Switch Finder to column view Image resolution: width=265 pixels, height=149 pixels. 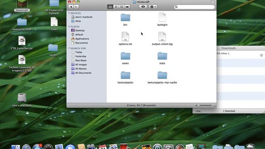click(121, 7)
